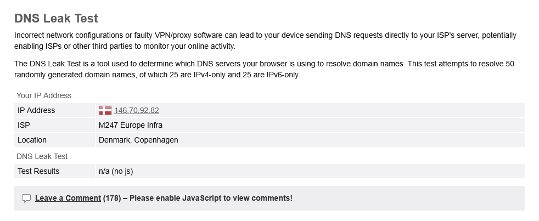Click the Denmark flag icon
Screen dimensions: 539x221
point(105,110)
